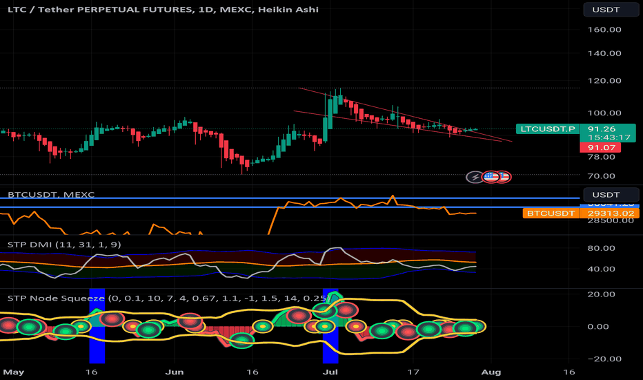Click the BTCUSDT, MEXC pane label
The height and width of the screenshot is (380, 643).
51,194
